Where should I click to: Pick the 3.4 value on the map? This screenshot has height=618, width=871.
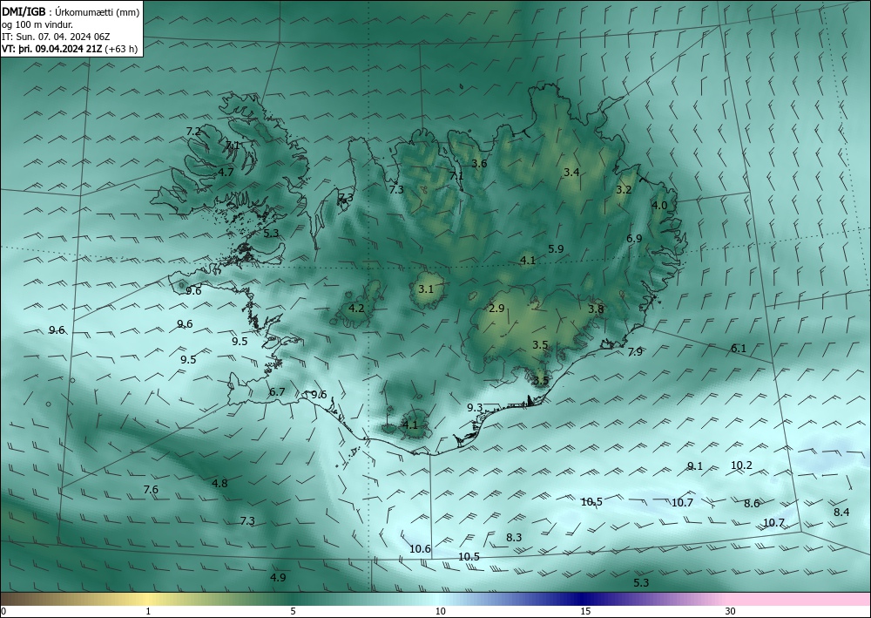571,173
